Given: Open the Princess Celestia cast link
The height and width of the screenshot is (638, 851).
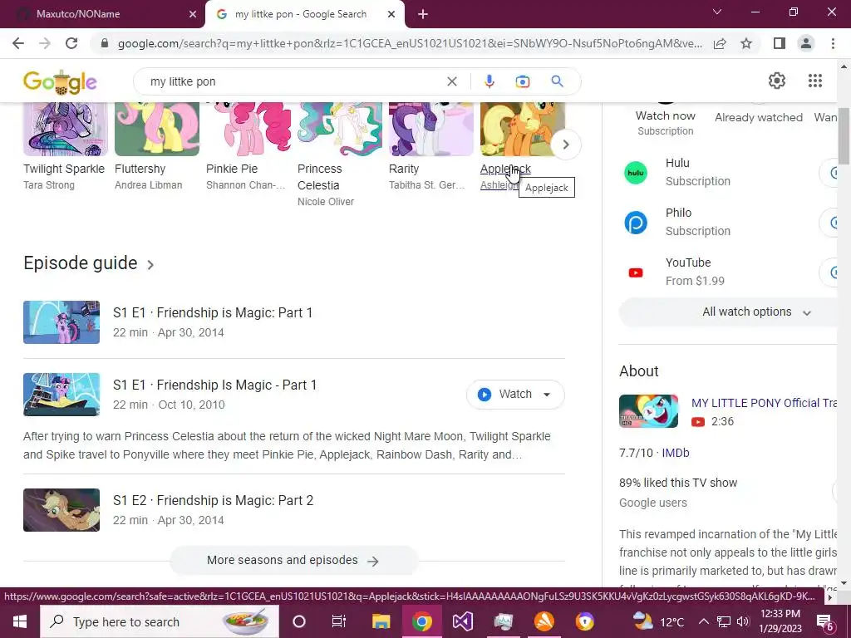Looking at the screenshot, I should point(320,177).
